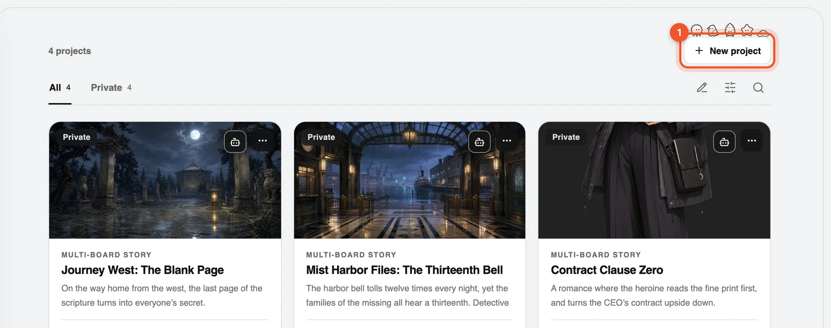Click MULTI-BOARD STORY label above Mist Harbor Files
The image size is (831, 328).
351,255
